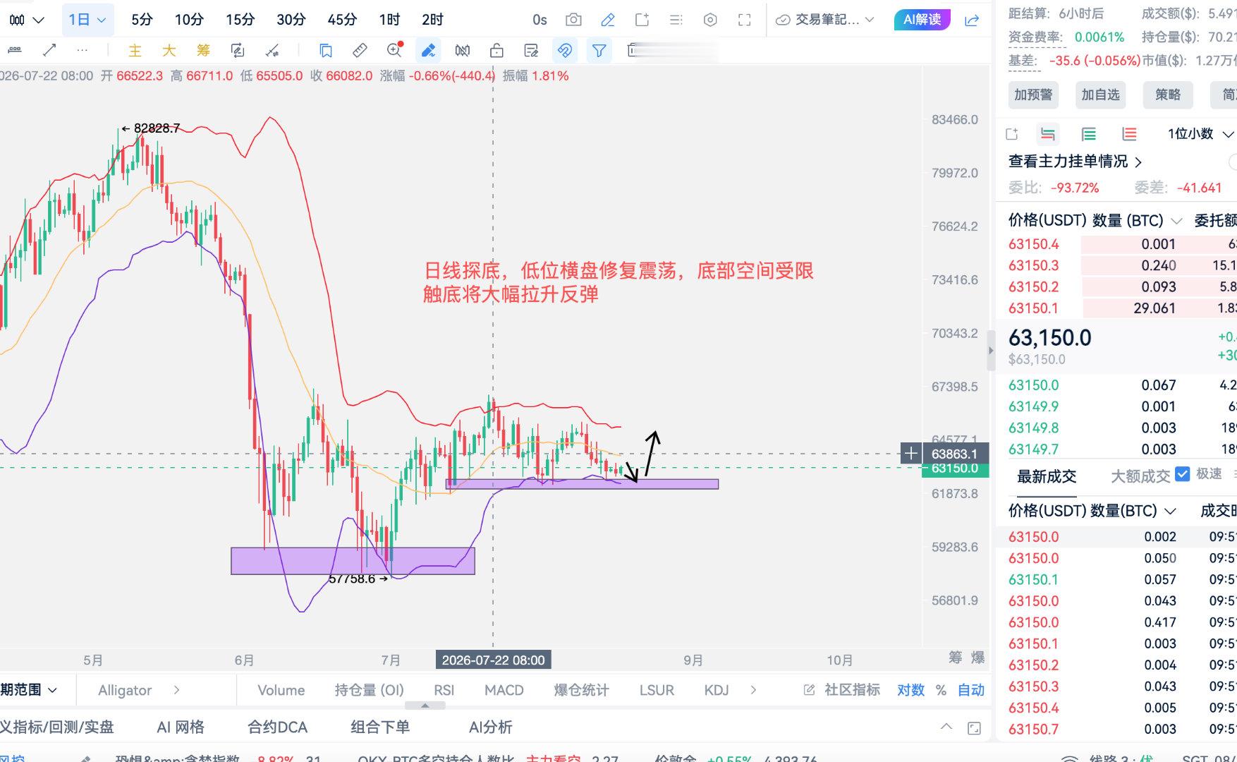
Task: Select the trend line drawing tool
Action: (49, 50)
